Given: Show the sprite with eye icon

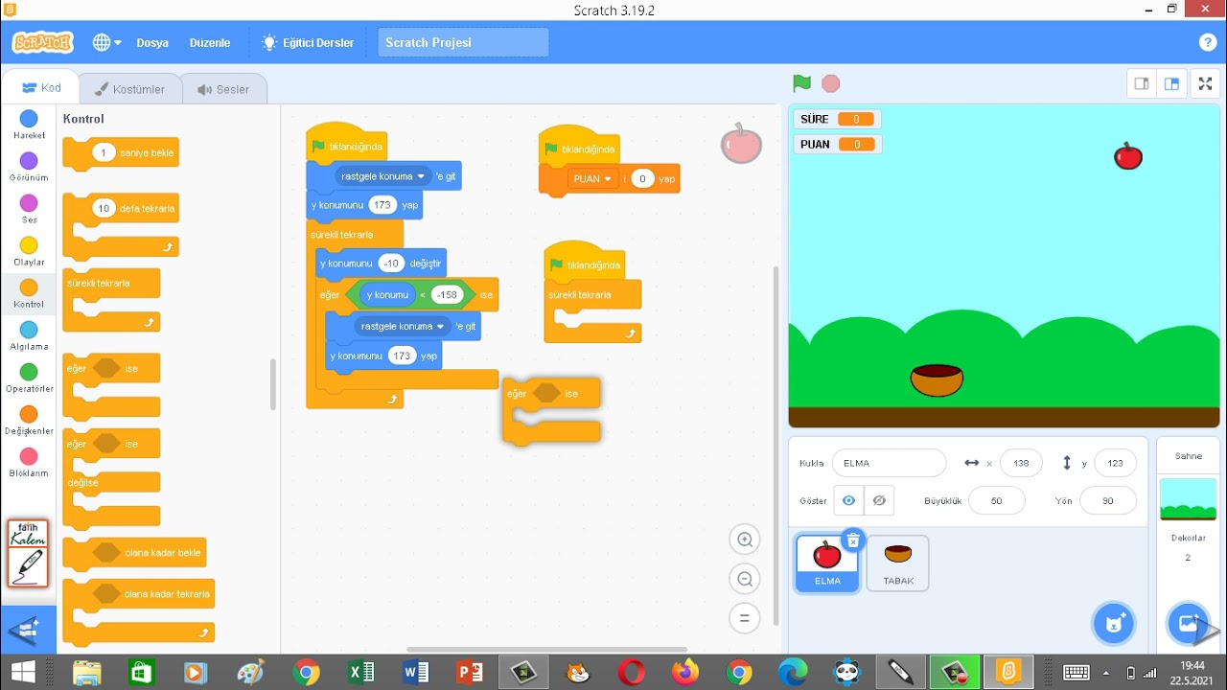Looking at the screenshot, I should pyautogui.click(x=848, y=500).
